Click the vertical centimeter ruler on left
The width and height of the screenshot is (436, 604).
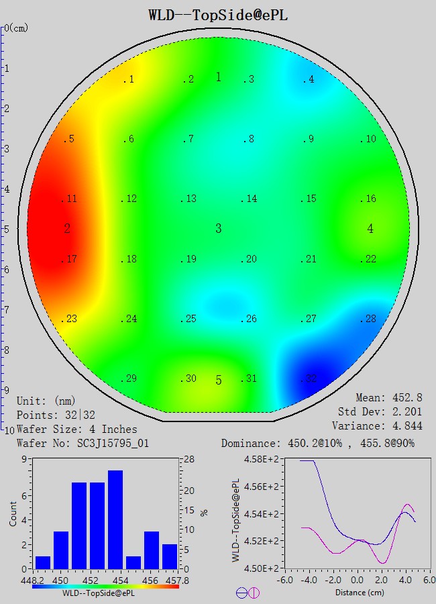(x=3, y=228)
